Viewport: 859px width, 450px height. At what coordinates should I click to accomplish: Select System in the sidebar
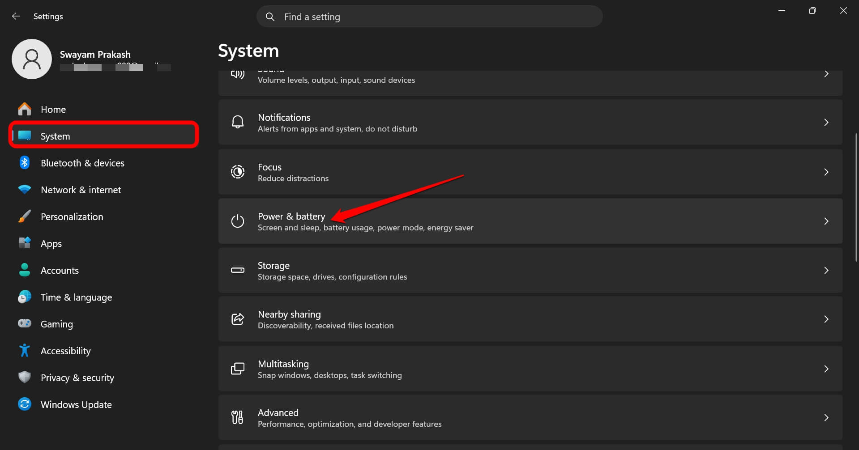point(103,136)
